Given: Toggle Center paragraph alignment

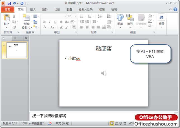Looking at the screenshot, I should [87, 27].
